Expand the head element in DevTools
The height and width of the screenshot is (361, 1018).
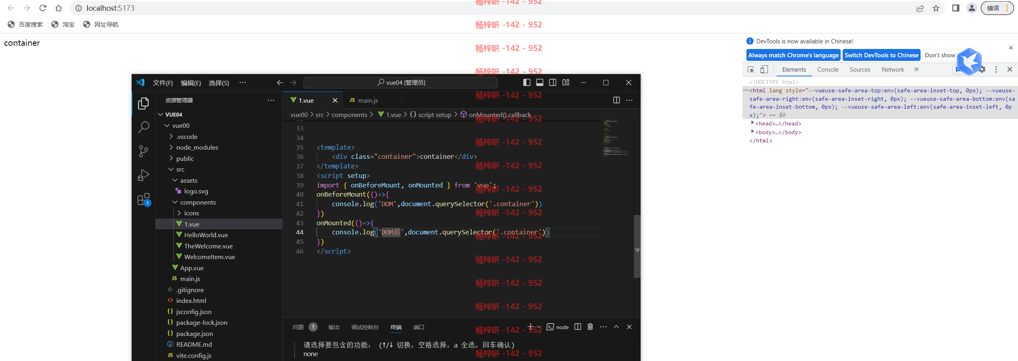pos(752,123)
